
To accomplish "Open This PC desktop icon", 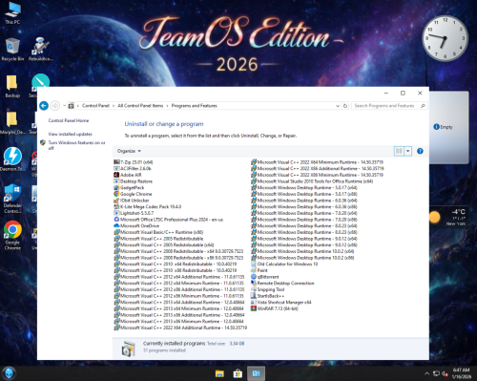I will click(x=12, y=13).
